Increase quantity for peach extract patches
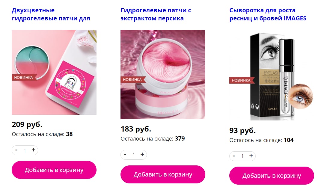 click(142, 155)
